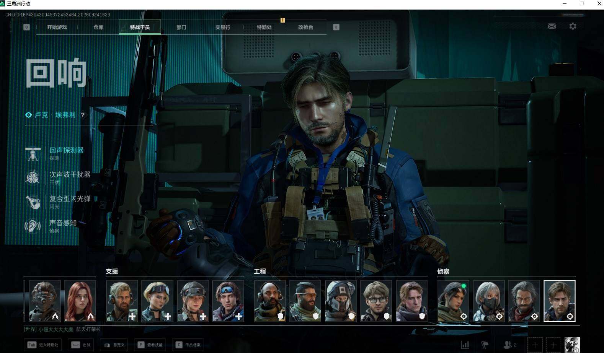Click the E next-tab key icon
Image resolution: width=604 pixels, height=353 pixels.
(x=336, y=27)
